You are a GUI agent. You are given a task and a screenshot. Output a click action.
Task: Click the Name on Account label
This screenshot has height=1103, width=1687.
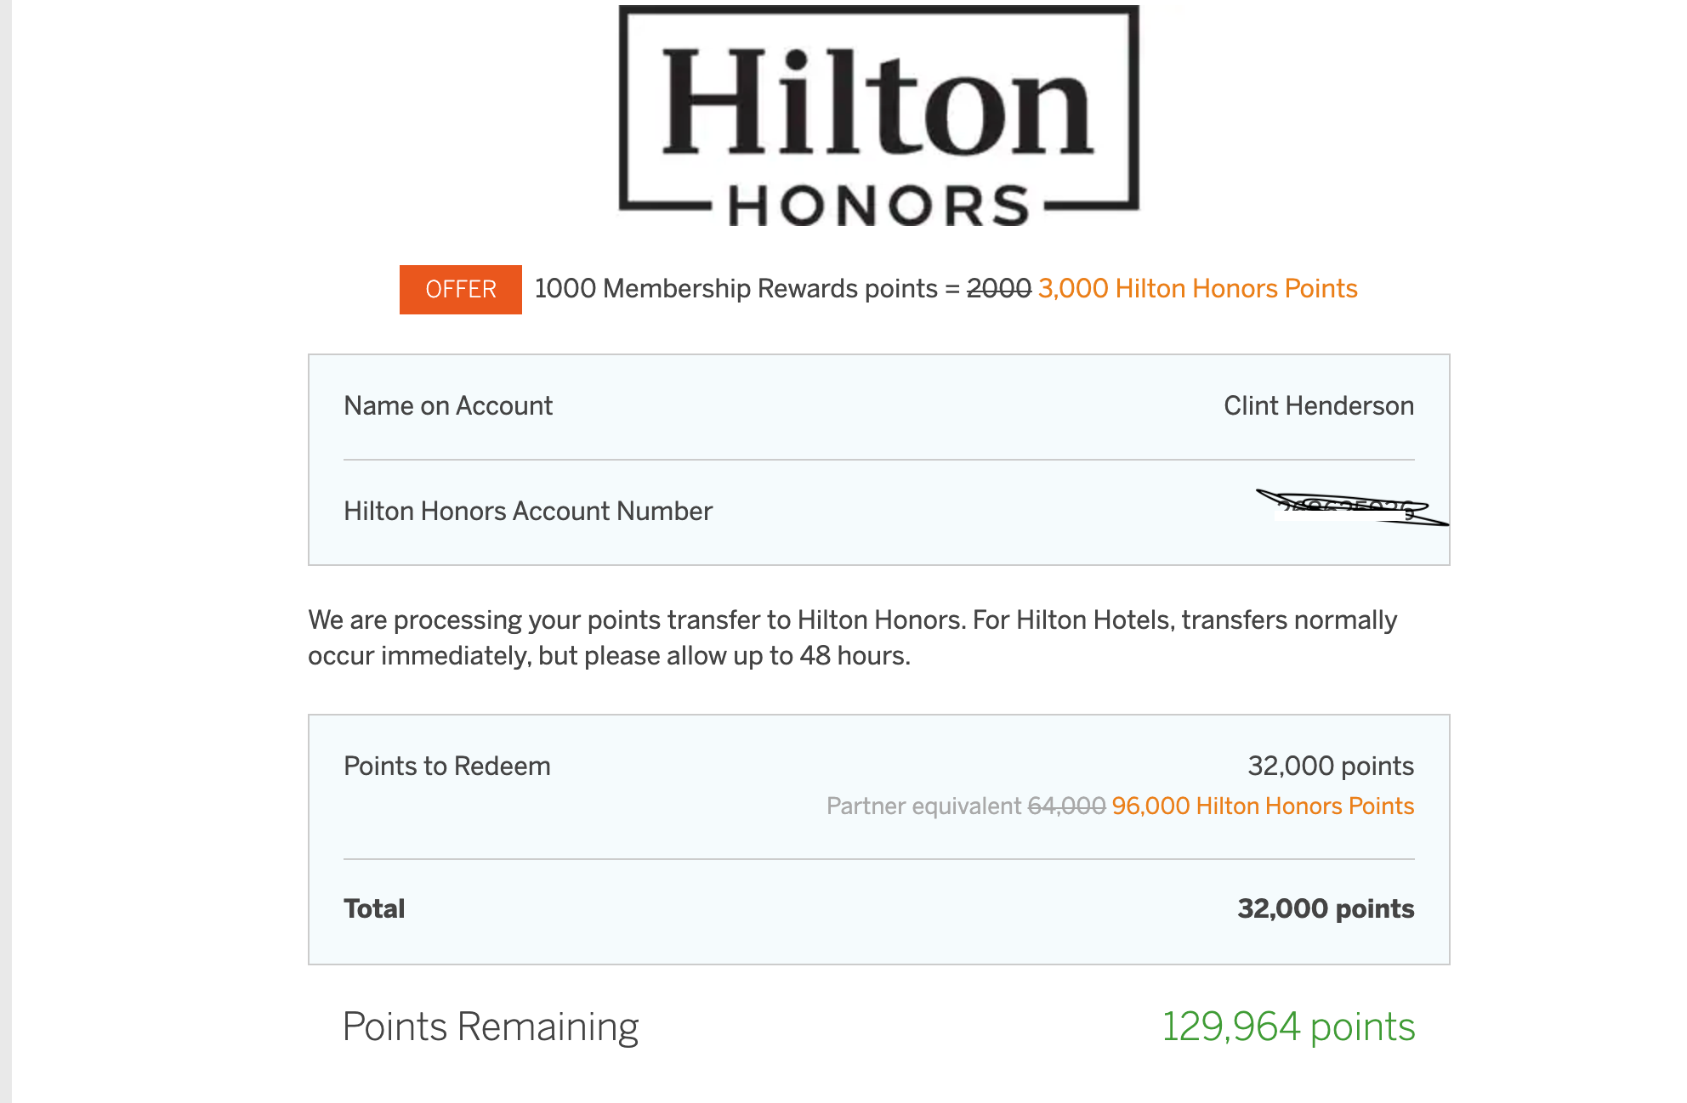pyautogui.click(x=448, y=406)
